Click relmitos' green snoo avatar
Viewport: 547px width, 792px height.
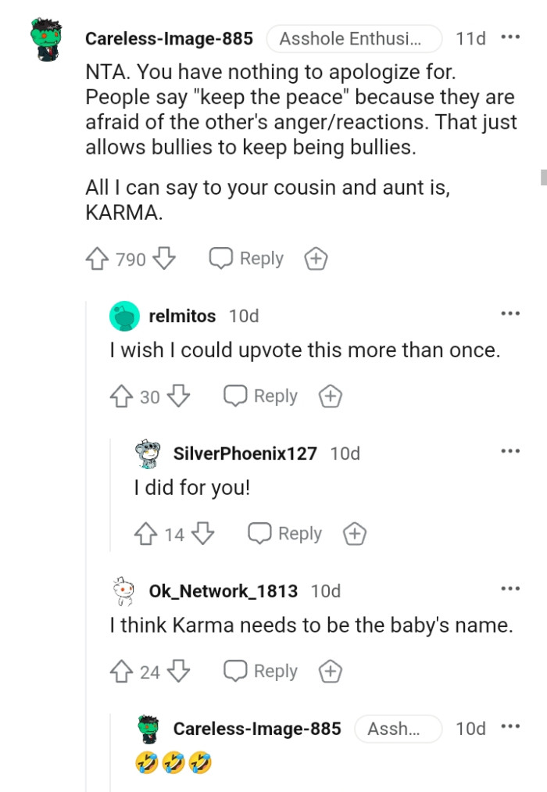(x=124, y=316)
